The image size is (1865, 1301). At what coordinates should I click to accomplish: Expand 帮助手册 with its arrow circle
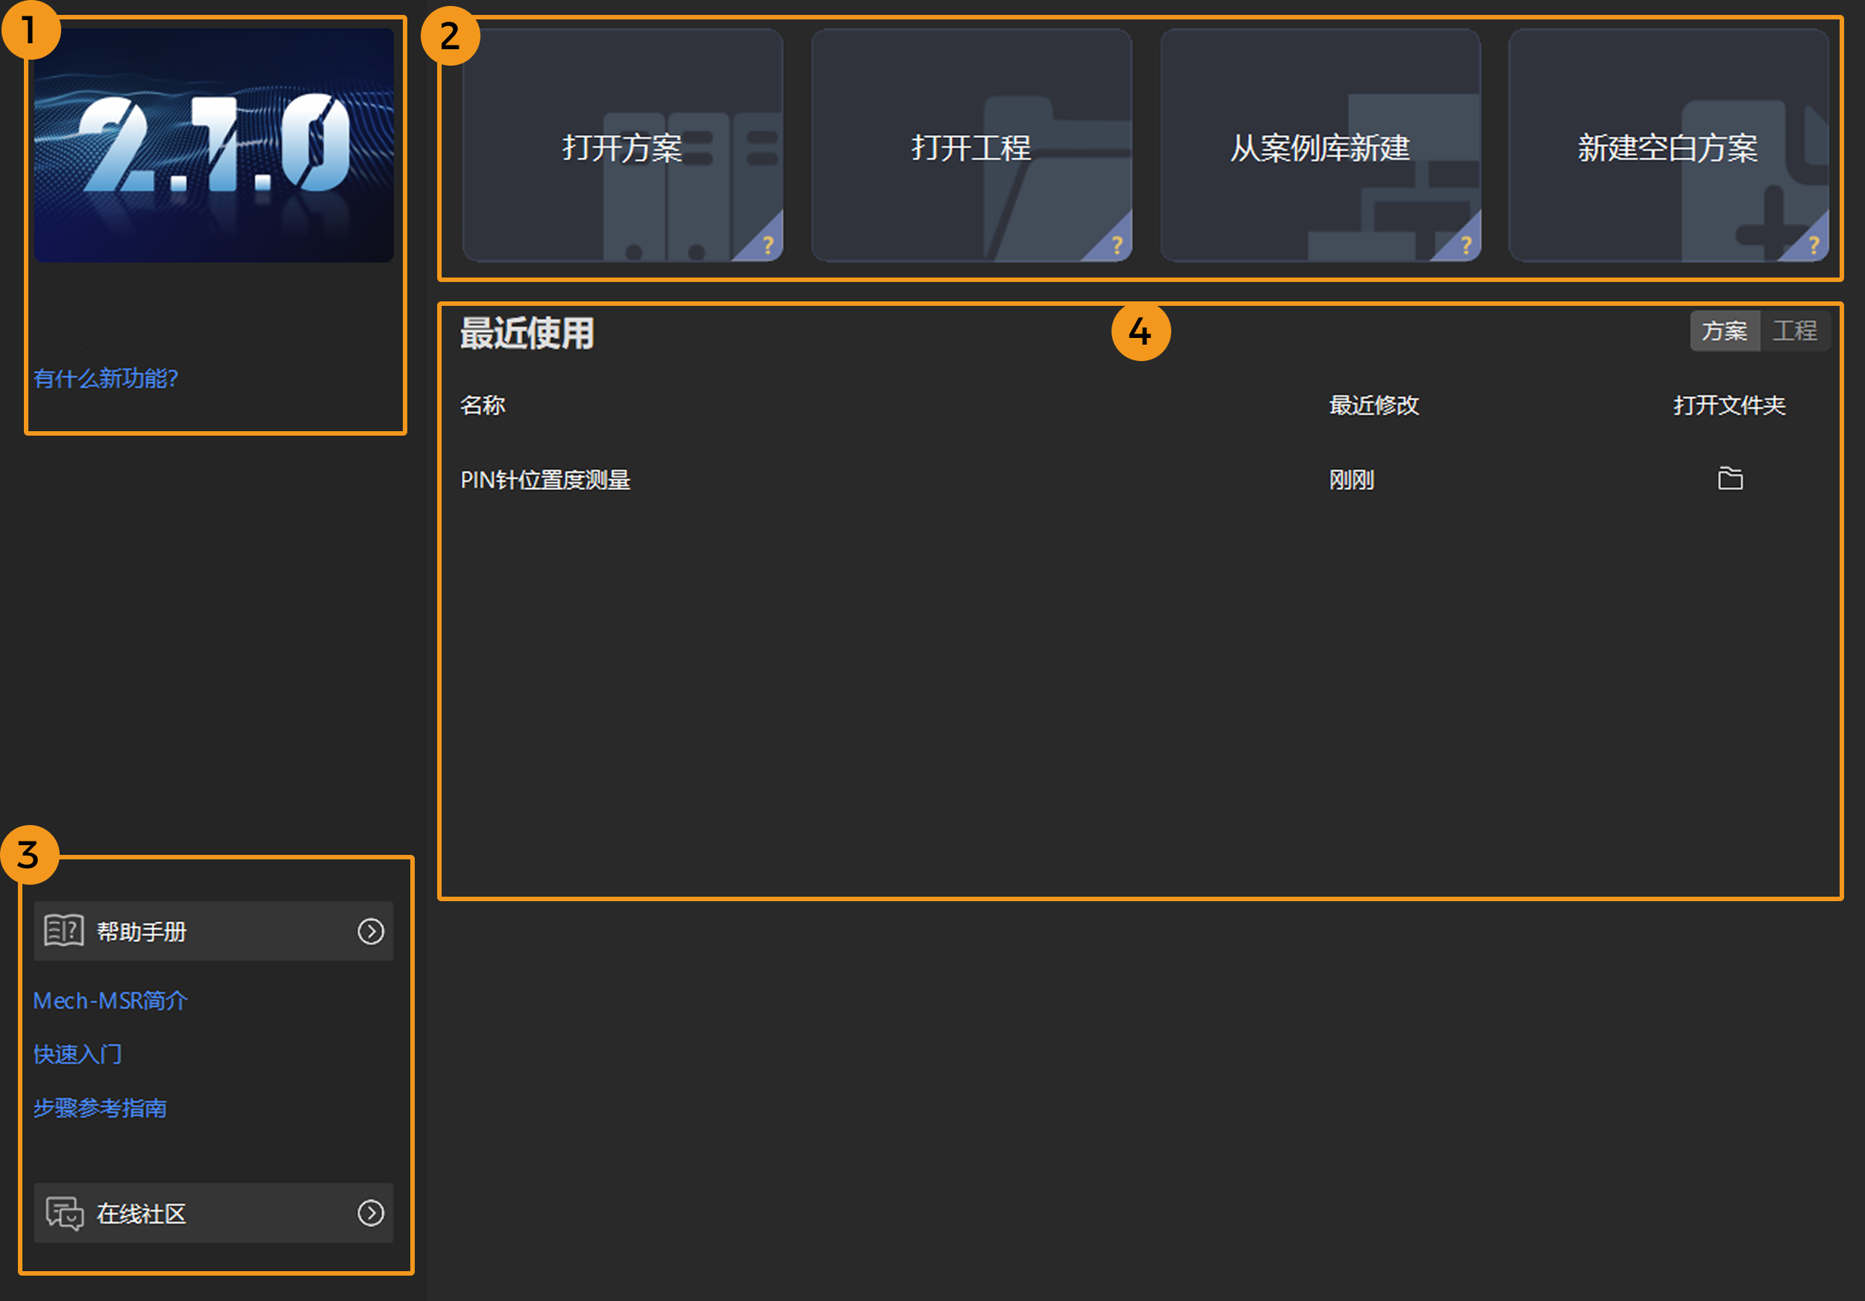pos(372,931)
